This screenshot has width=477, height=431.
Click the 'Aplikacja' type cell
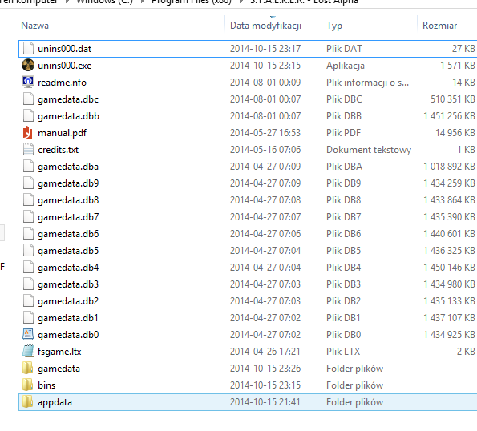click(346, 66)
